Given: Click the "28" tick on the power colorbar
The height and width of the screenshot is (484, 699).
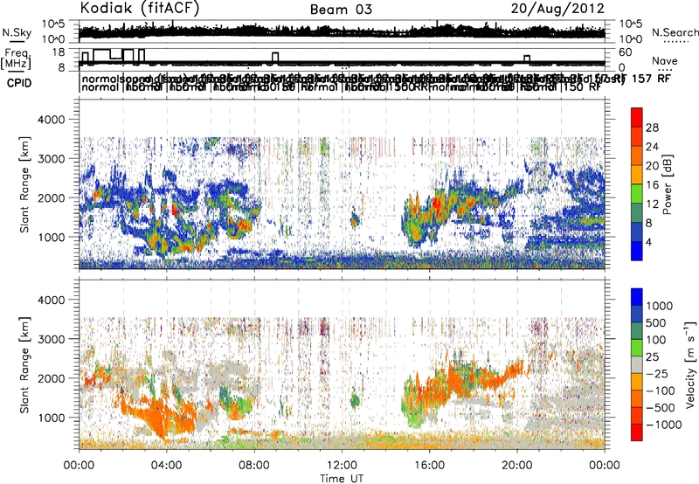Looking at the screenshot, I should (x=652, y=128).
